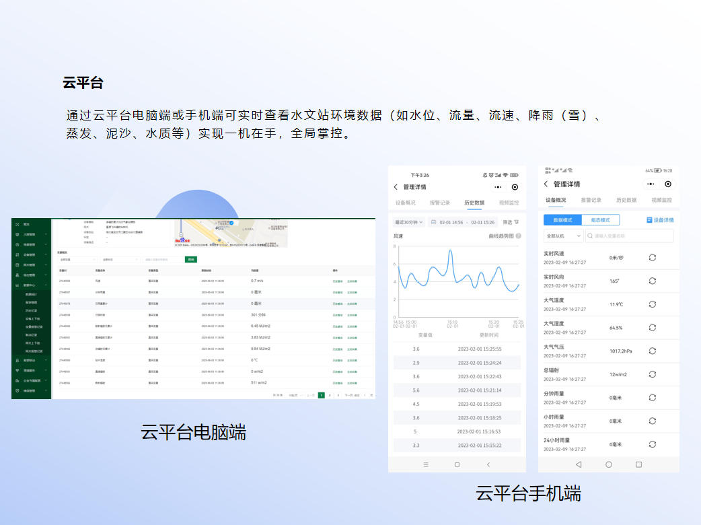Screen dimensions: 701x525
Task: Click the variable name search field
Action: pos(629,236)
